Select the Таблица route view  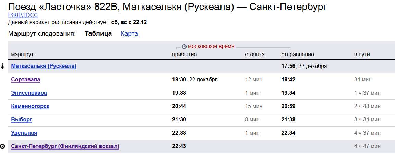[x=98, y=34]
